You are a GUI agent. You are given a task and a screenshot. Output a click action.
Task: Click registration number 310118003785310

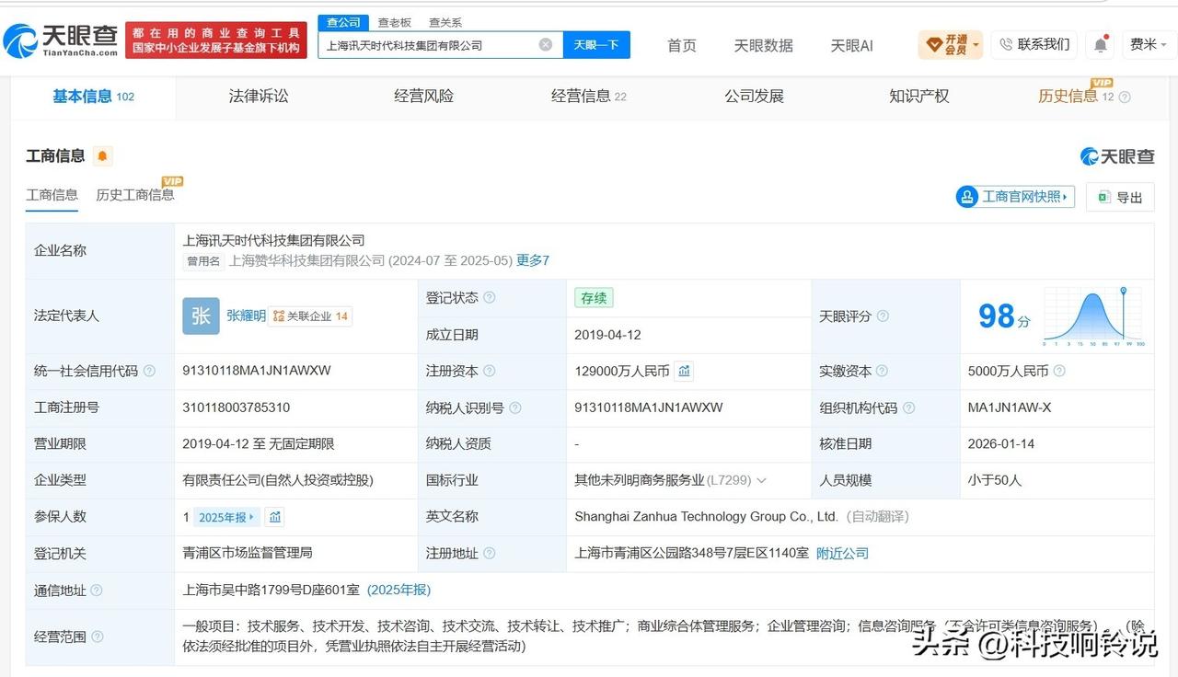coord(237,407)
